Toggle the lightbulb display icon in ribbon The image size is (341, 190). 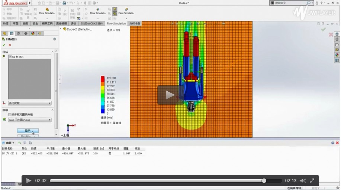tap(115, 9)
